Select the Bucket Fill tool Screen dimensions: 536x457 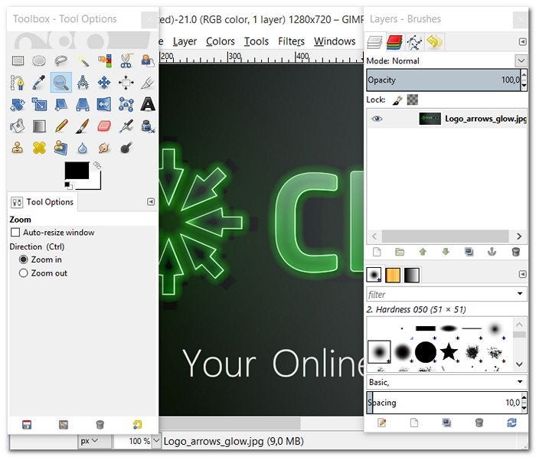18,126
